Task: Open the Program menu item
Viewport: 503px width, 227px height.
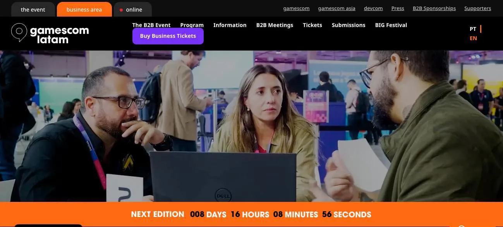Action: [x=192, y=25]
